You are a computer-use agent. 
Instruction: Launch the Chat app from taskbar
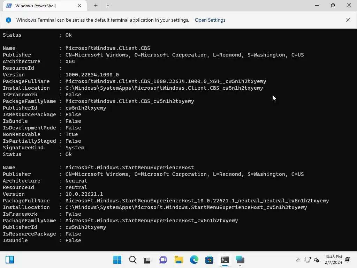click(x=163, y=260)
